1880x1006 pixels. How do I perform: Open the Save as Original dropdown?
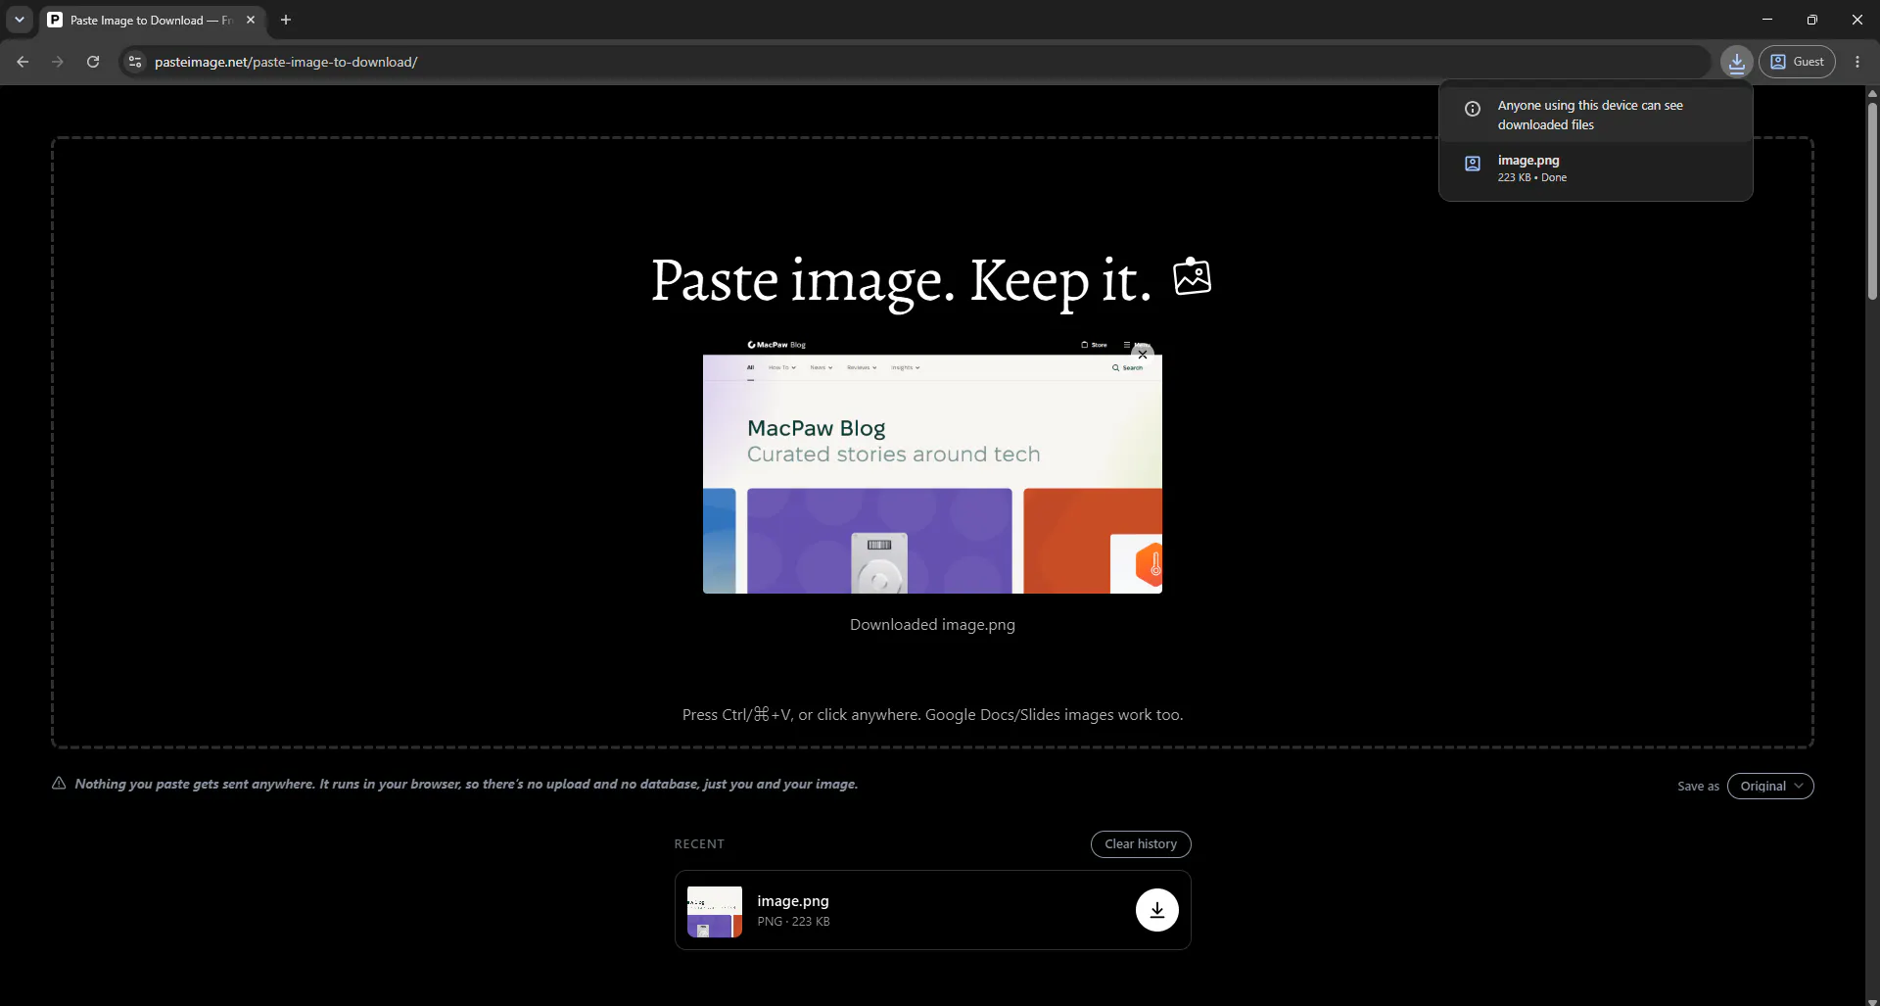(1770, 786)
